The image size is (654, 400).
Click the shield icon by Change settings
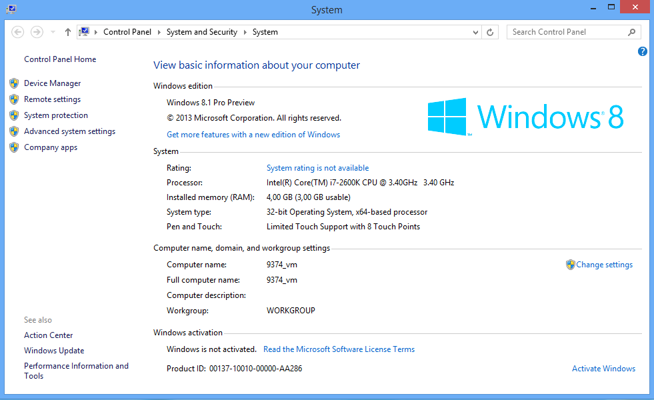click(x=571, y=264)
